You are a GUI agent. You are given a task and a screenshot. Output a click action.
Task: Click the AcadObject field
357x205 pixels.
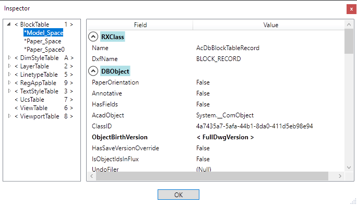click(x=108, y=115)
